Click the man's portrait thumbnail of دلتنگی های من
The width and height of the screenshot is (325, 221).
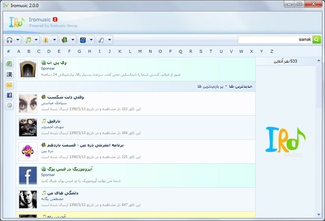[28, 199]
